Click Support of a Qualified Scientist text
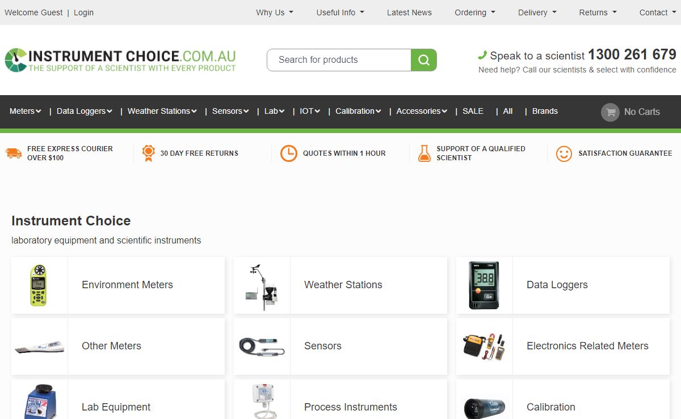Screen dimensions: 681x419 [481, 153]
